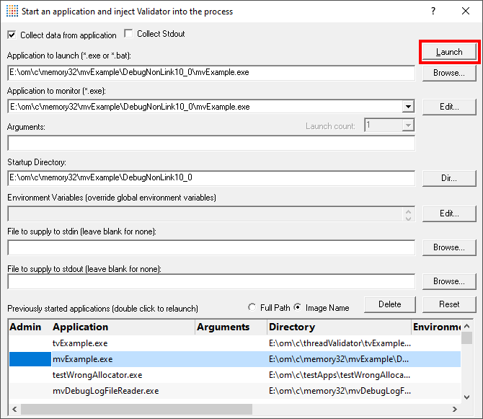Click the memory32\mvDebugLogF... directory cell
Screen dimensions: 483x419
coord(340,391)
